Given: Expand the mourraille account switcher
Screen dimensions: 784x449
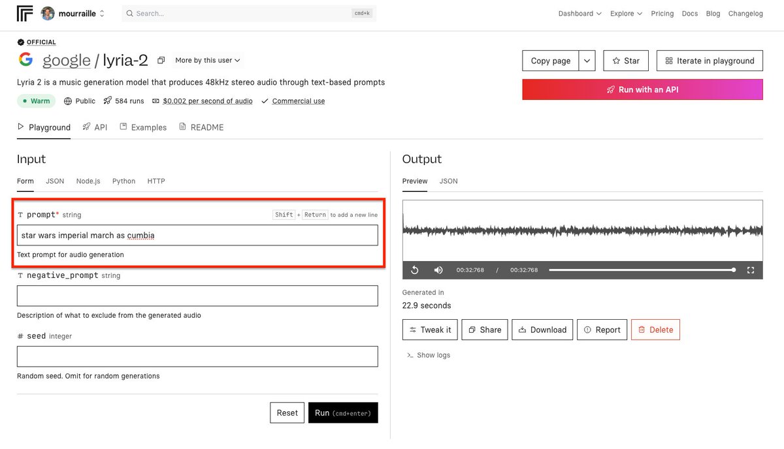Looking at the screenshot, I should click(x=101, y=13).
